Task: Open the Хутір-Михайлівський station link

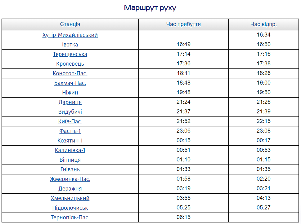Action: coord(70,35)
